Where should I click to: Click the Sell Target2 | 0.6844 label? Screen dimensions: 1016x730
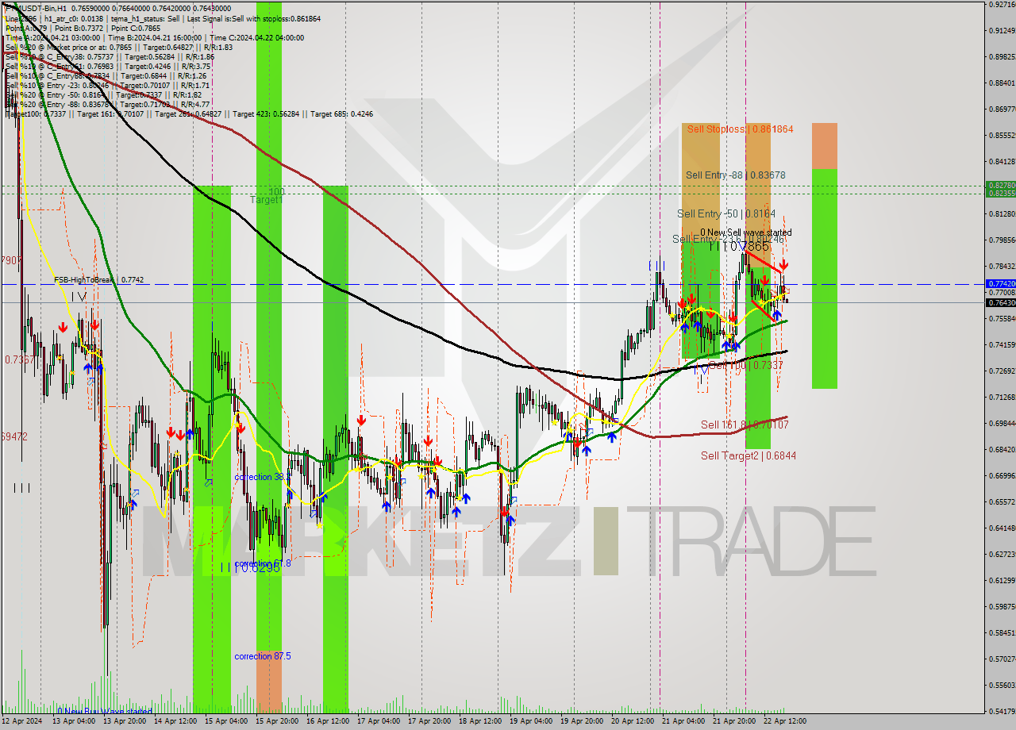[749, 455]
